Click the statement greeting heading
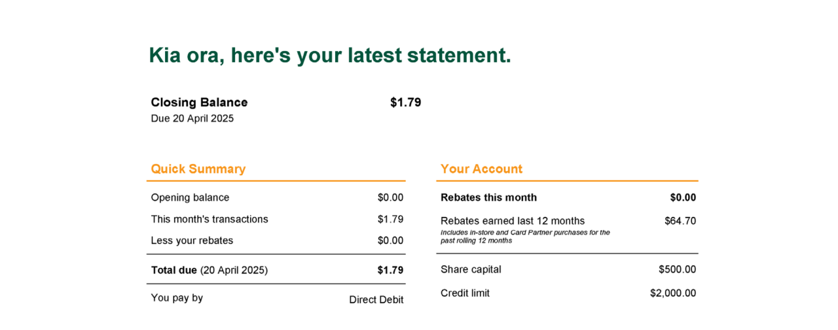 [330, 56]
